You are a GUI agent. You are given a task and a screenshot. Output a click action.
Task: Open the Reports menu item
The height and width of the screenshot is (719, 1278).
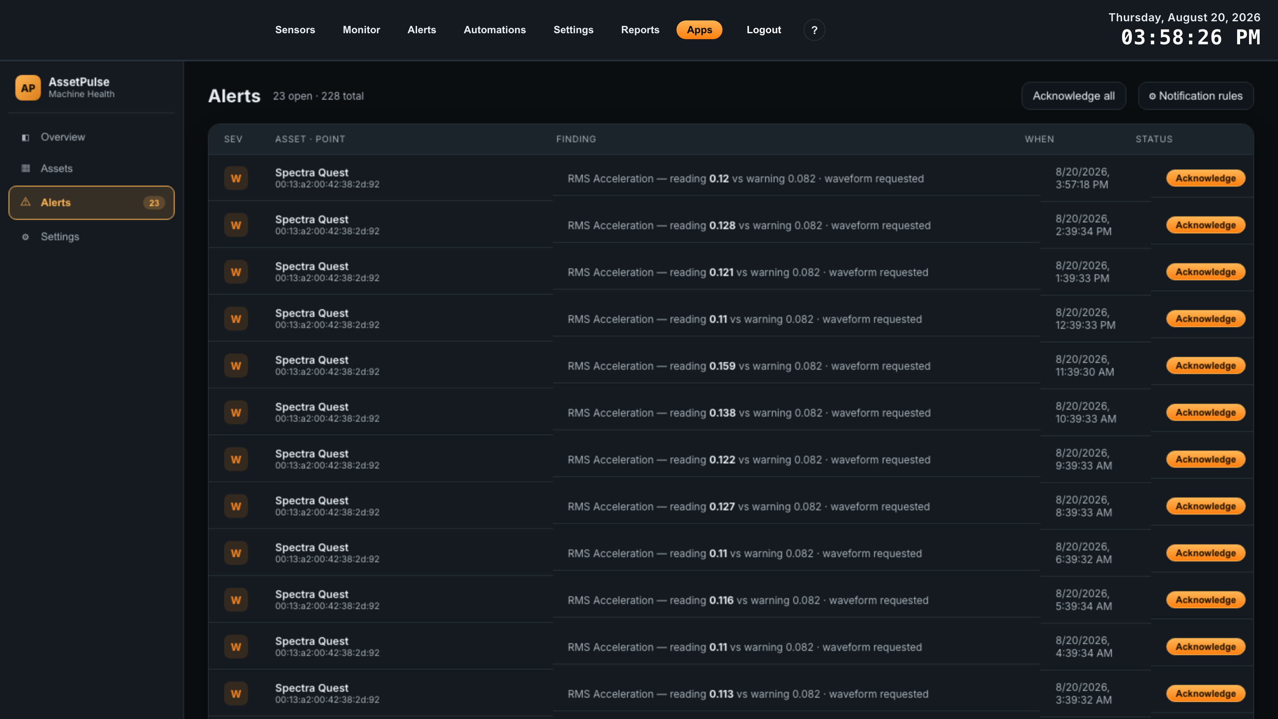click(640, 30)
